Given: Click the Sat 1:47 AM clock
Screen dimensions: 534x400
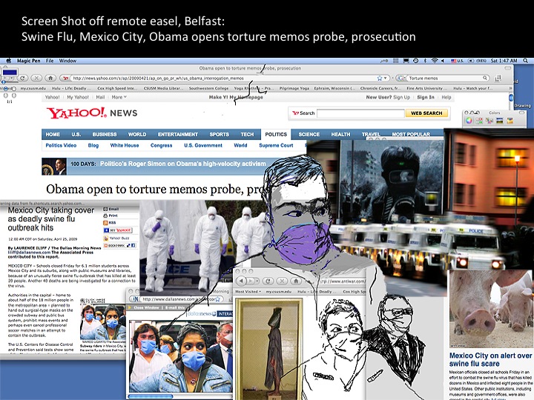Looking at the screenshot, I should coord(504,61).
